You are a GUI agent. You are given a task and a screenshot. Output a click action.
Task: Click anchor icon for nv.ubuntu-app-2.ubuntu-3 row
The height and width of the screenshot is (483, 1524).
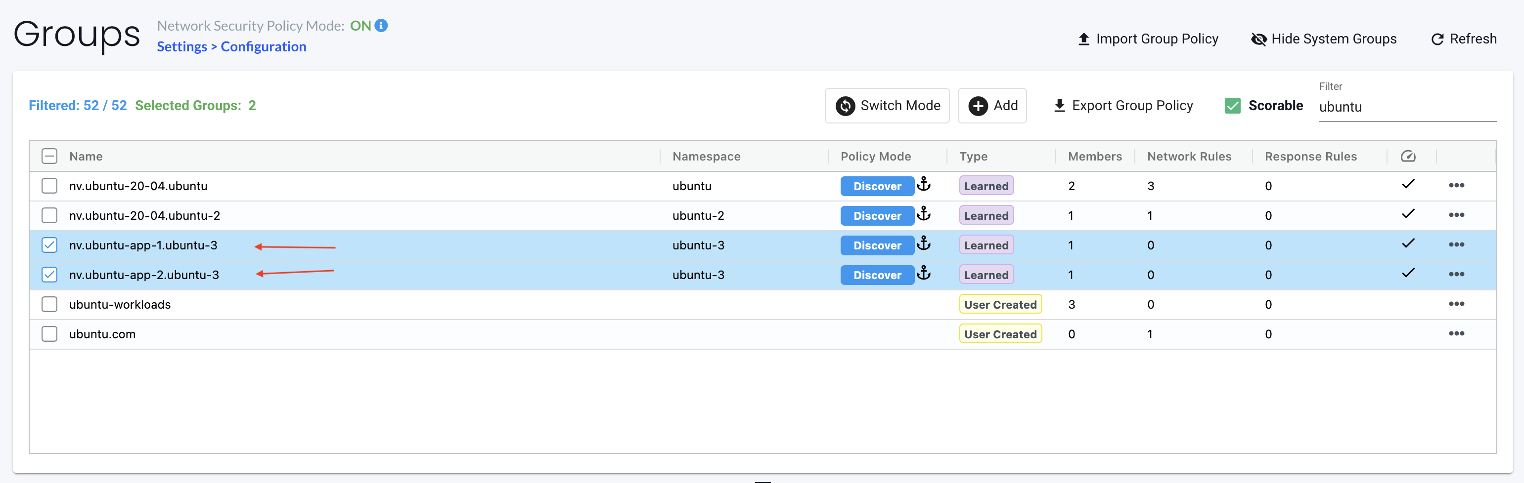click(x=924, y=273)
